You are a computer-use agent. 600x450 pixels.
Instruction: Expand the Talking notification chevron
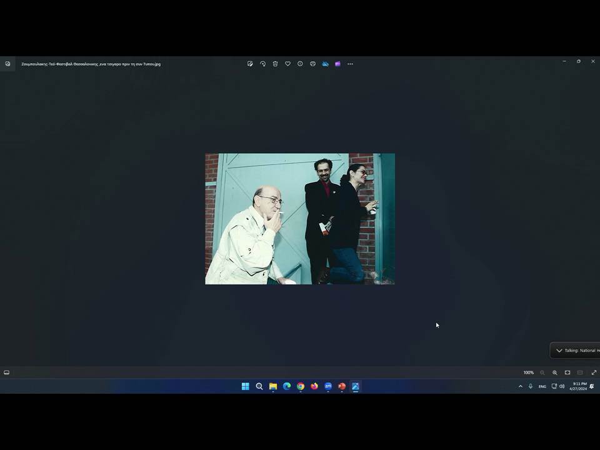[559, 351]
